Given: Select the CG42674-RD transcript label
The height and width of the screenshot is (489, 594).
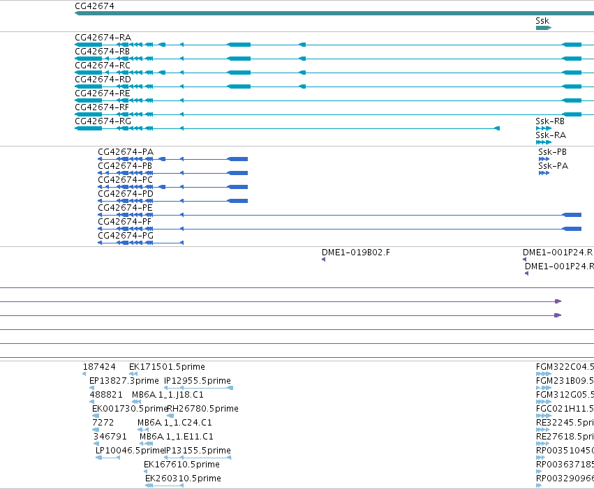Looking at the screenshot, I should (103, 80).
